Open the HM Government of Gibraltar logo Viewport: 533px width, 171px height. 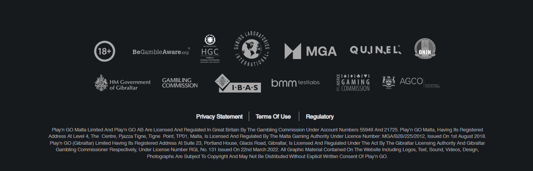(x=123, y=83)
